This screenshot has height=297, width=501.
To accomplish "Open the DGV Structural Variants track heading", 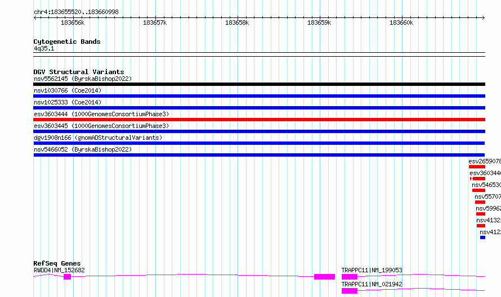I will tap(79, 72).
